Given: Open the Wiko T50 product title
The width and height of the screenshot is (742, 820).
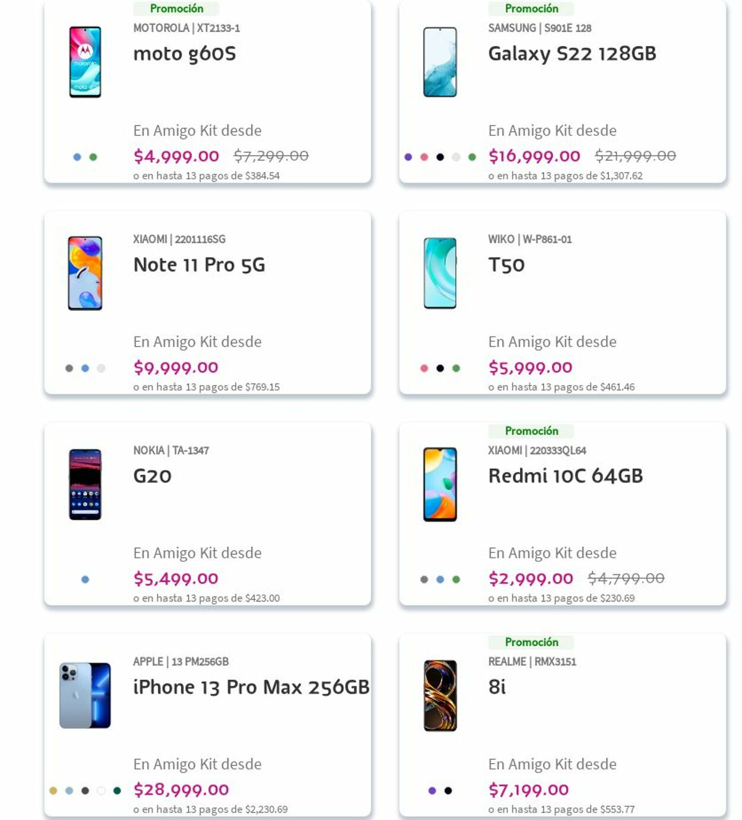Looking at the screenshot, I should pyautogui.click(x=506, y=265).
